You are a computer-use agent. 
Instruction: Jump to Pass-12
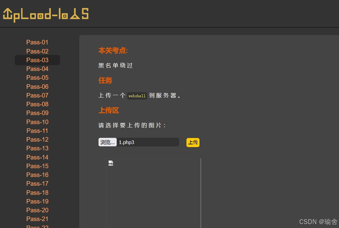(37, 140)
